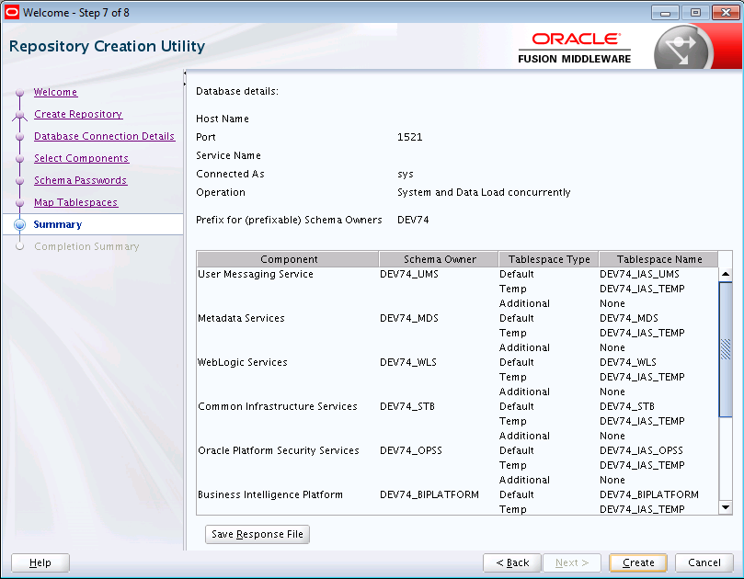Select the Oracle Platform Security Services row

click(458, 451)
